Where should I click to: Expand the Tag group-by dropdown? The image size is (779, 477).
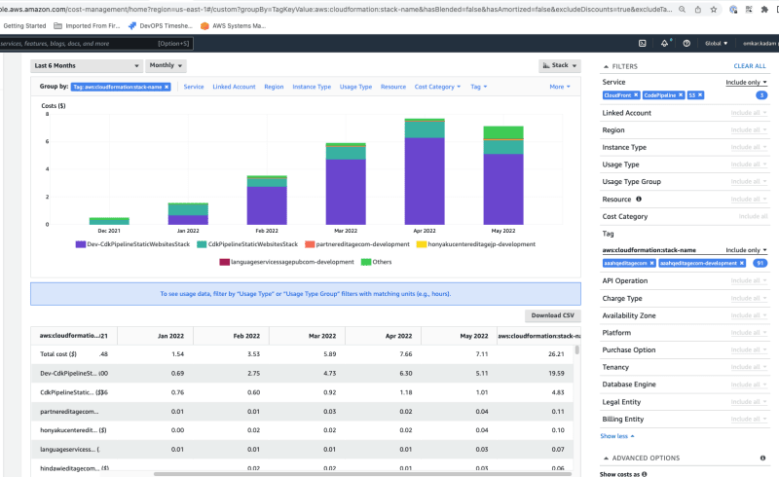[x=478, y=87]
